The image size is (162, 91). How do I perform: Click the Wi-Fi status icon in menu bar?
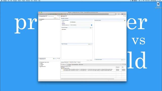(143, 1)
